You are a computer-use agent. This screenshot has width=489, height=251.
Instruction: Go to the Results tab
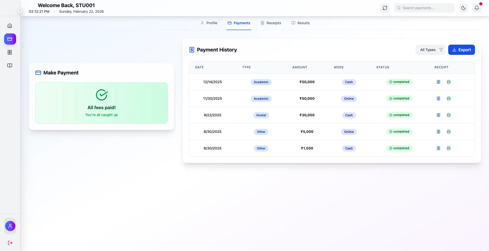(x=300, y=23)
